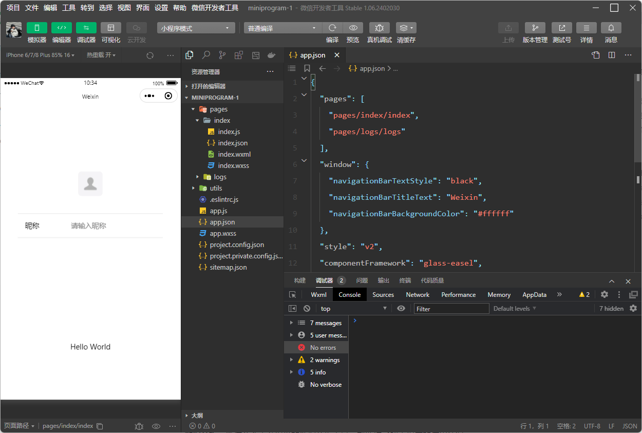Click the console Filter input field
Viewport: 642px width, 433px height.
point(451,309)
